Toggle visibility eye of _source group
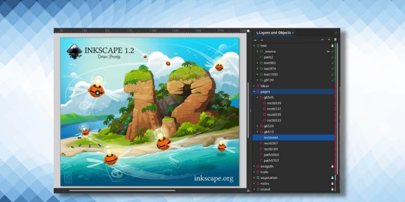 pyautogui.click(x=328, y=52)
